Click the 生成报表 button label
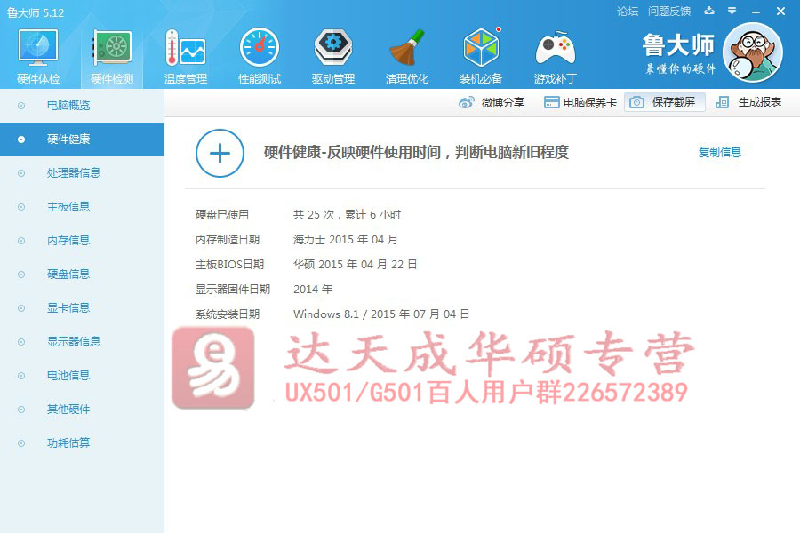The height and width of the screenshot is (533, 800). pyautogui.click(x=760, y=102)
